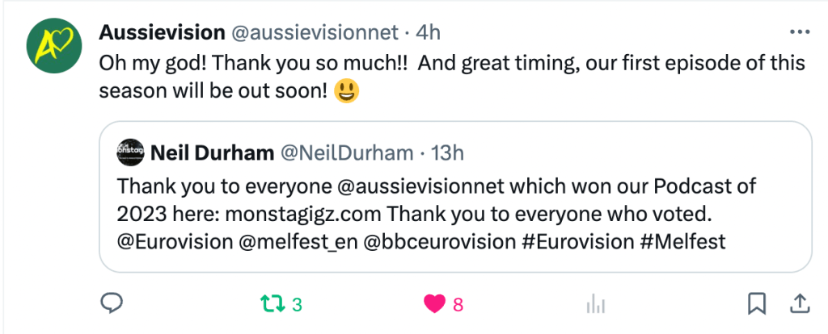The image size is (828, 334).
Task: Click the Aussievision display name
Action: [x=162, y=33]
